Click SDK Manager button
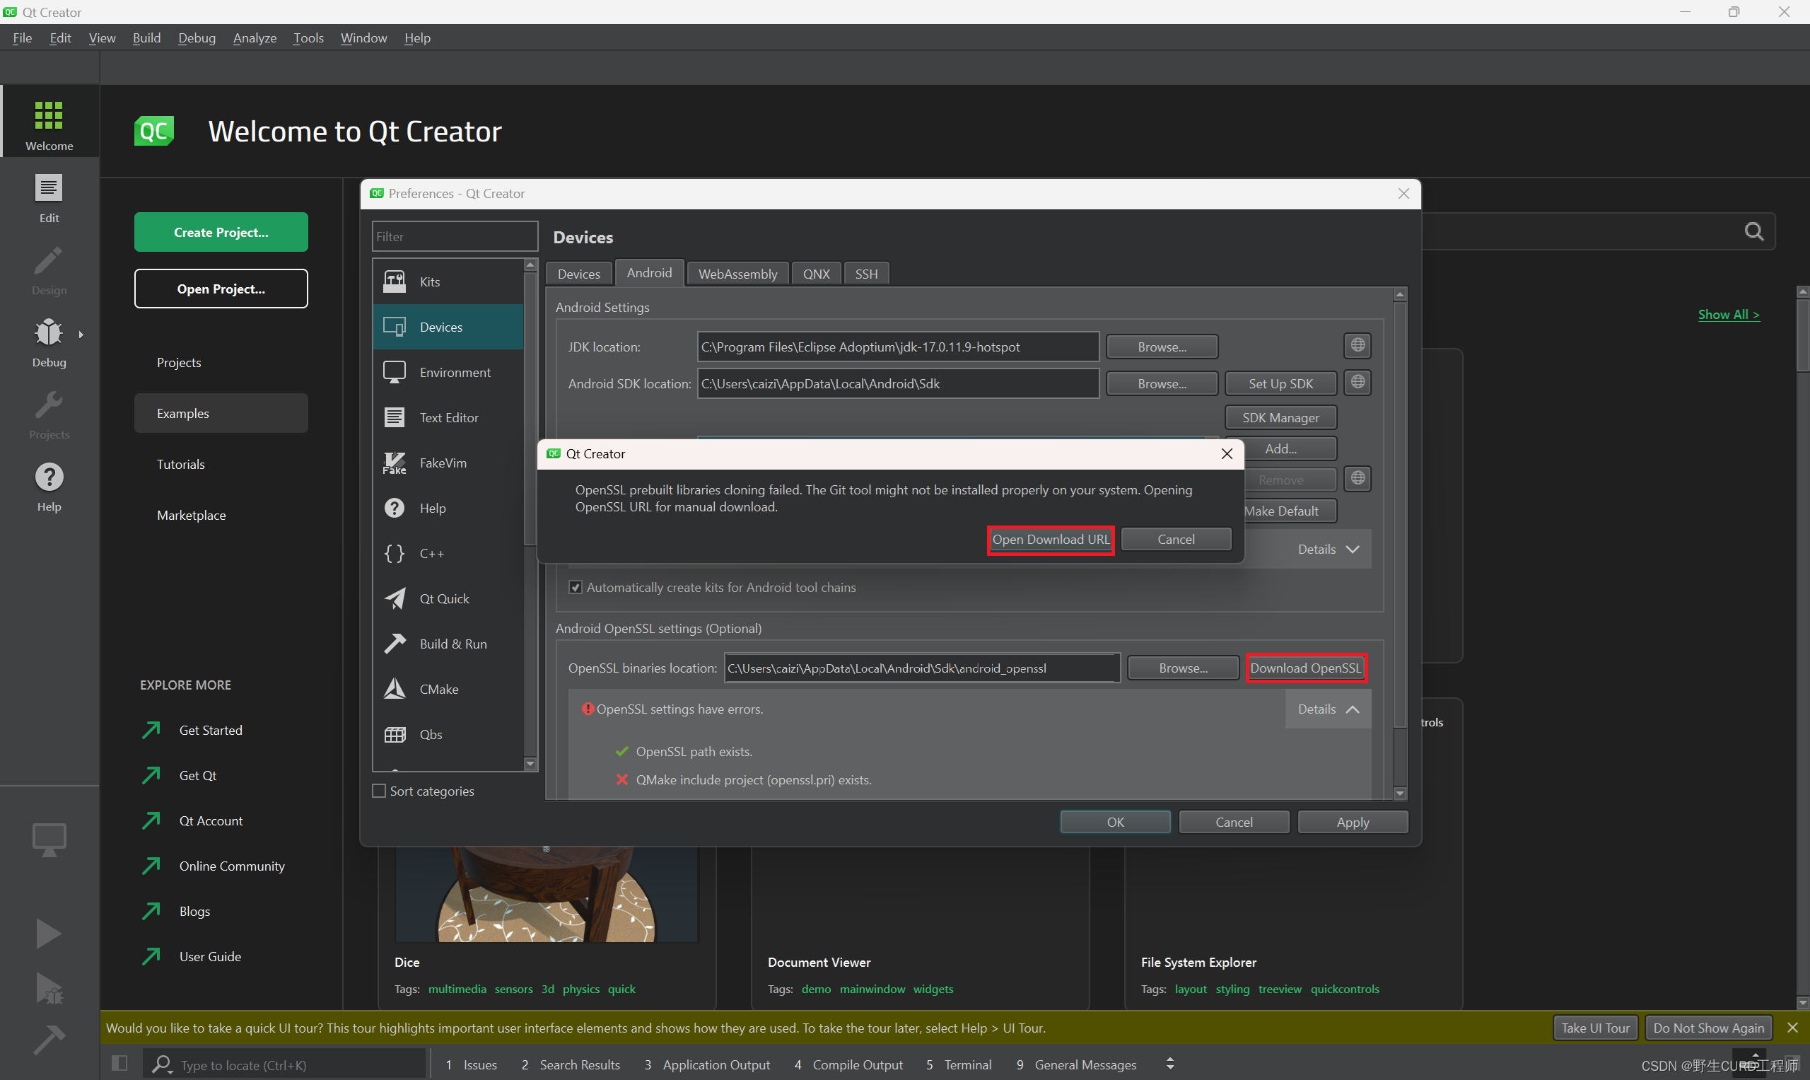Image resolution: width=1810 pixels, height=1080 pixels. click(x=1280, y=418)
